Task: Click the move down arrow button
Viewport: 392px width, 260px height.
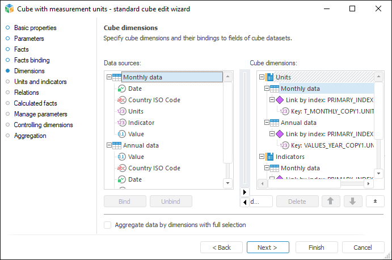Action: (352, 201)
